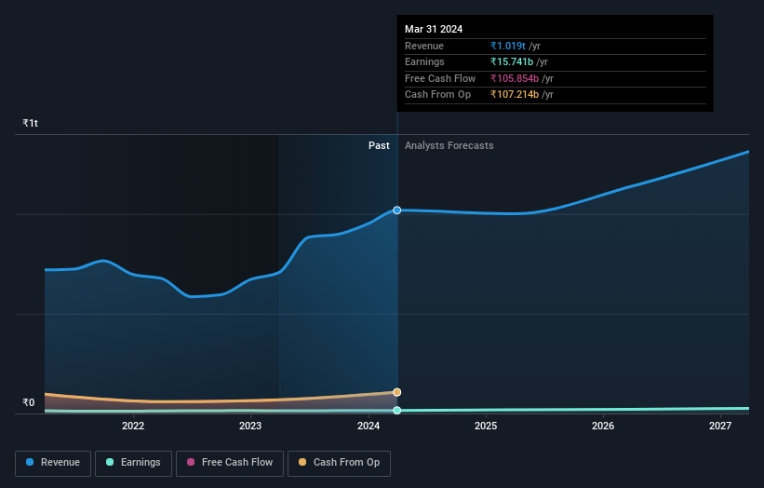Select the 2026 x-axis label
Screen dimensions: 764x488
point(603,426)
